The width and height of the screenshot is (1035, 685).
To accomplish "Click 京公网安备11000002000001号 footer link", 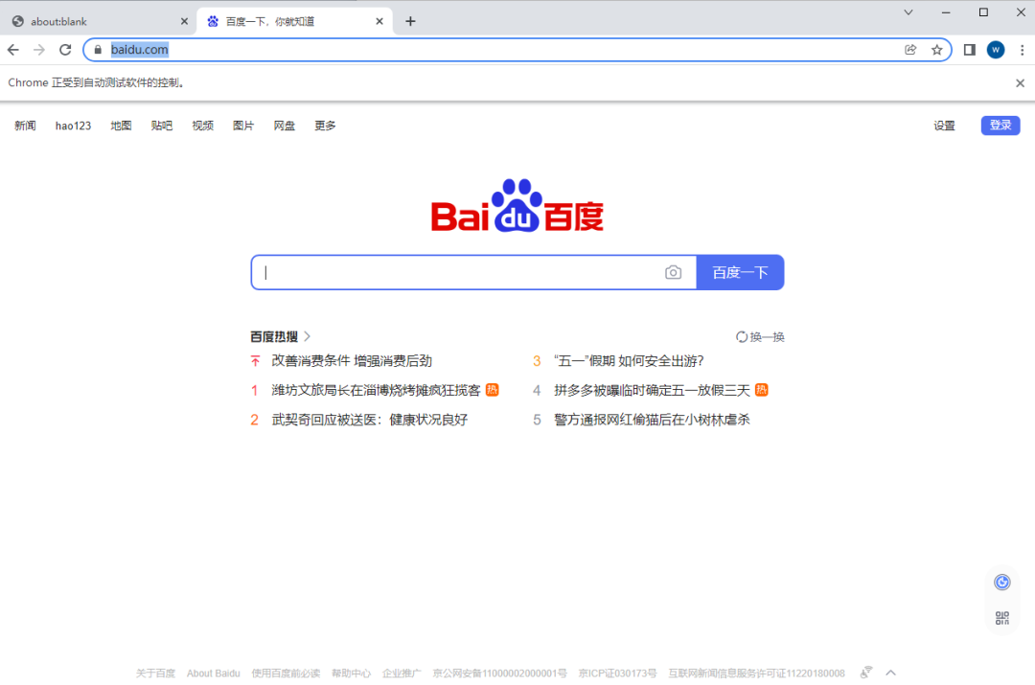I will pyautogui.click(x=499, y=674).
